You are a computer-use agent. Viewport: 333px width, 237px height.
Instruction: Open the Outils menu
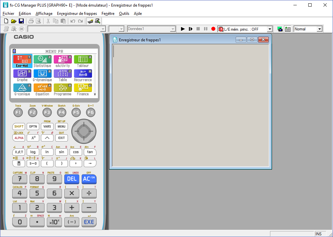coord(124,14)
